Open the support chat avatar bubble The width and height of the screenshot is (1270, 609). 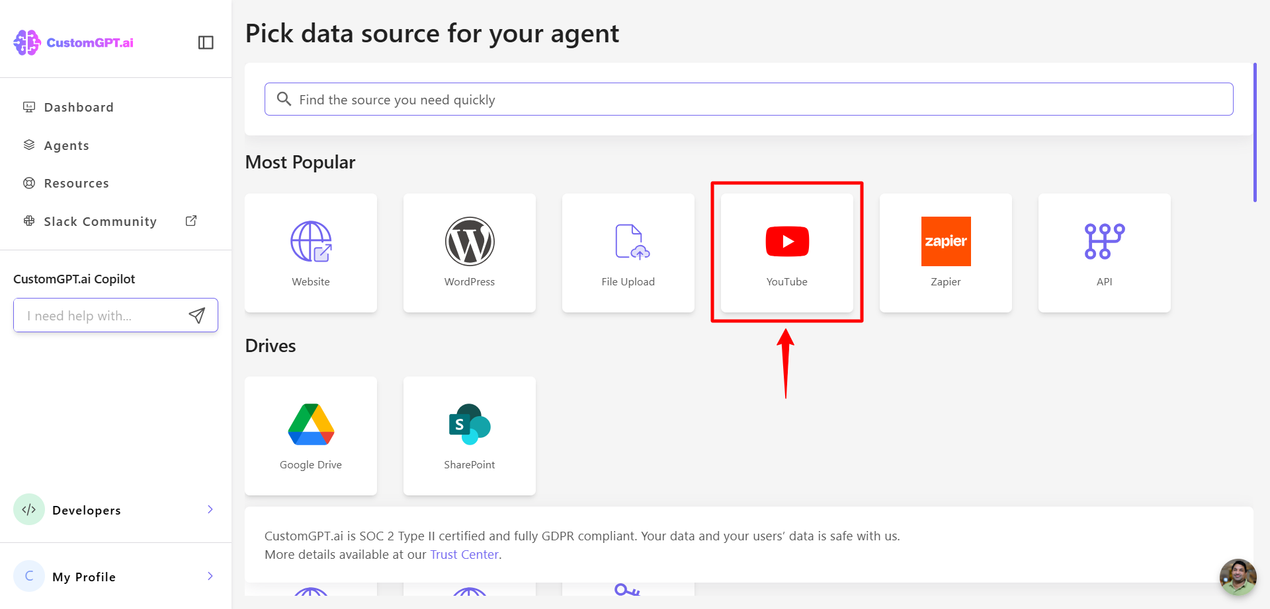click(x=1238, y=577)
